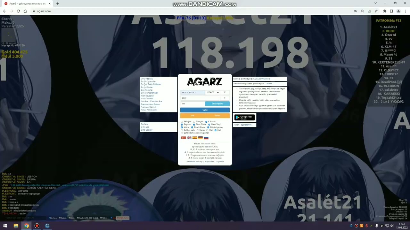This screenshot has width=410, height=230.
Task: Uncheck the Skor Göster checkbox
Action: point(194,125)
